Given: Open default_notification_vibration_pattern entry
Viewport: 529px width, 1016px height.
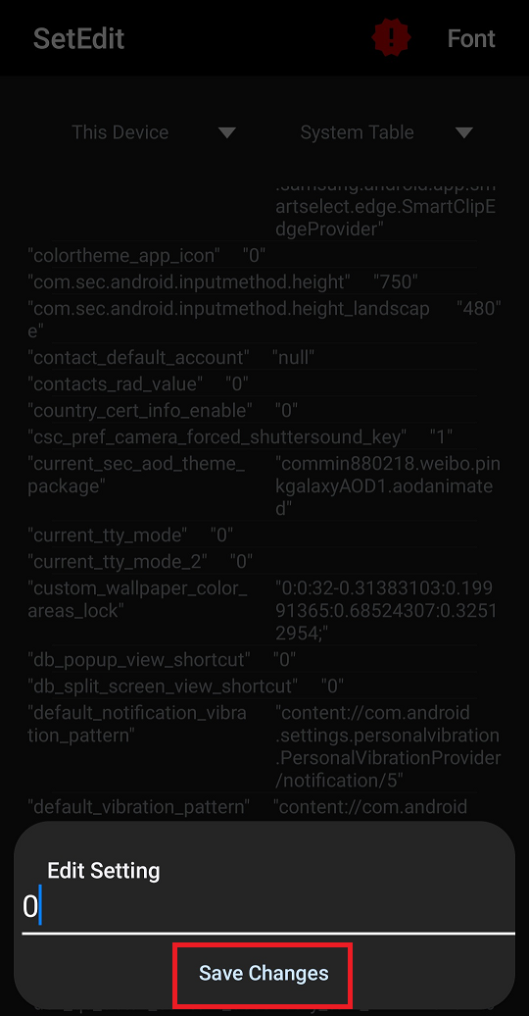Looking at the screenshot, I should coord(264,746).
